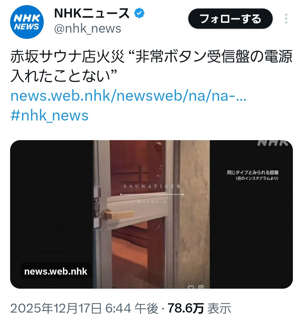Click the send icon in the sauna image
Image resolution: width=303 pixels, height=323 pixels.
[201, 287]
